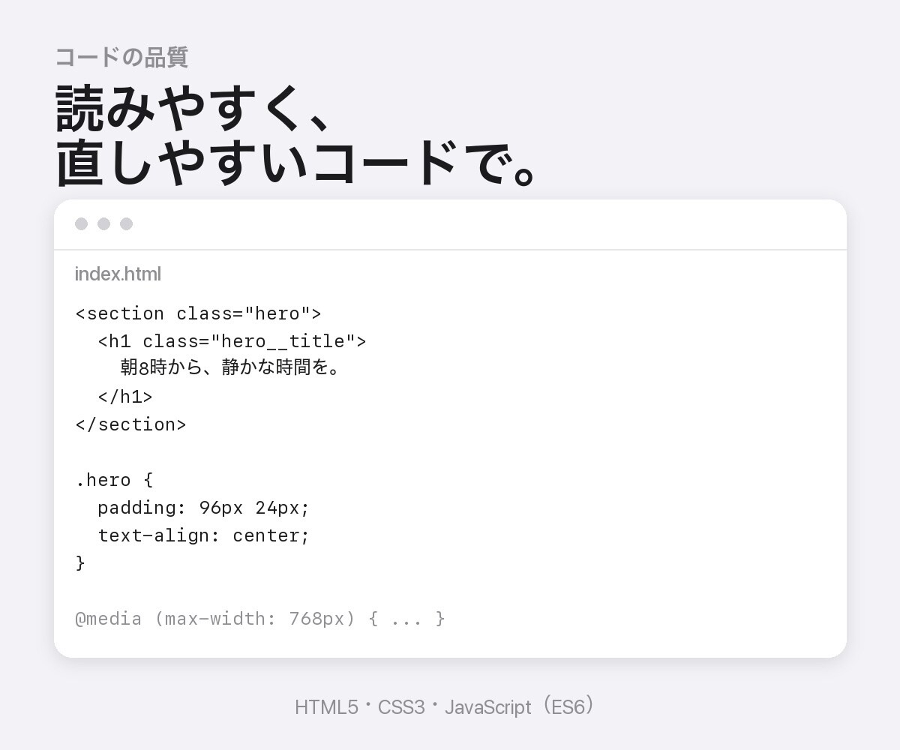Screen dimensions: 900x750
Task: Click the closing '</section>' tag line
Action: click(x=130, y=424)
